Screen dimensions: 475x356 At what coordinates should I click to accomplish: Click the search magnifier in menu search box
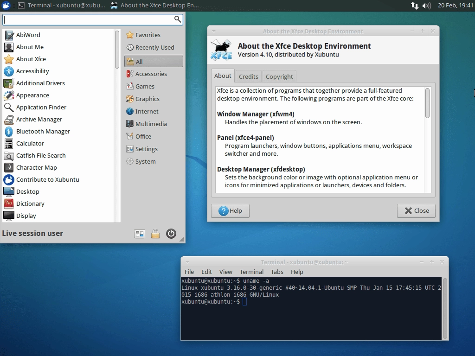178,19
